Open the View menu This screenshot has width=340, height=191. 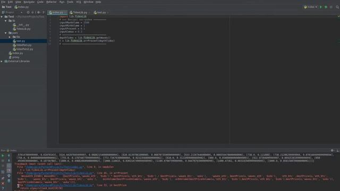[18, 2]
